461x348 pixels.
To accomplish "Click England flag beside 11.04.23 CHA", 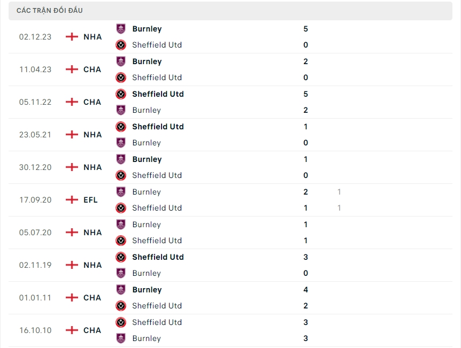I will [72, 69].
